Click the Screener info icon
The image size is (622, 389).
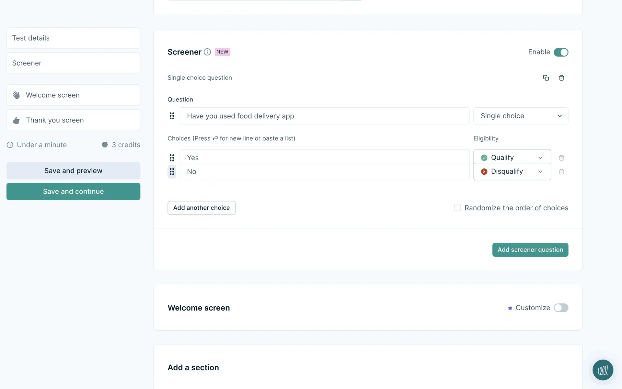pyautogui.click(x=207, y=52)
